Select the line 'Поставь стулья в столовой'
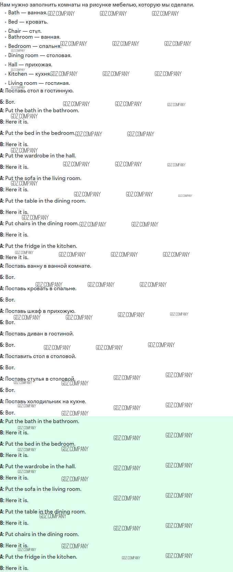Image resolution: width=233 pixels, height=572 pixels. click(x=38, y=379)
